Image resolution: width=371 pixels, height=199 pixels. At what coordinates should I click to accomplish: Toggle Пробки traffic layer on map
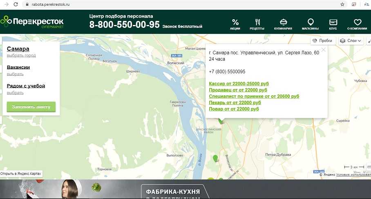pyautogui.click(x=322, y=41)
